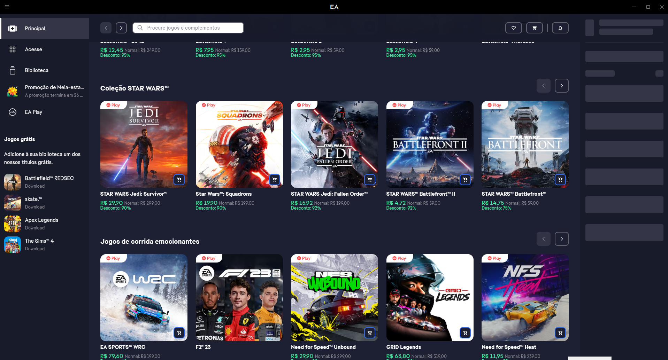The image size is (668, 360).
Task: Open the notifications bell
Action: click(x=560, y=28)
